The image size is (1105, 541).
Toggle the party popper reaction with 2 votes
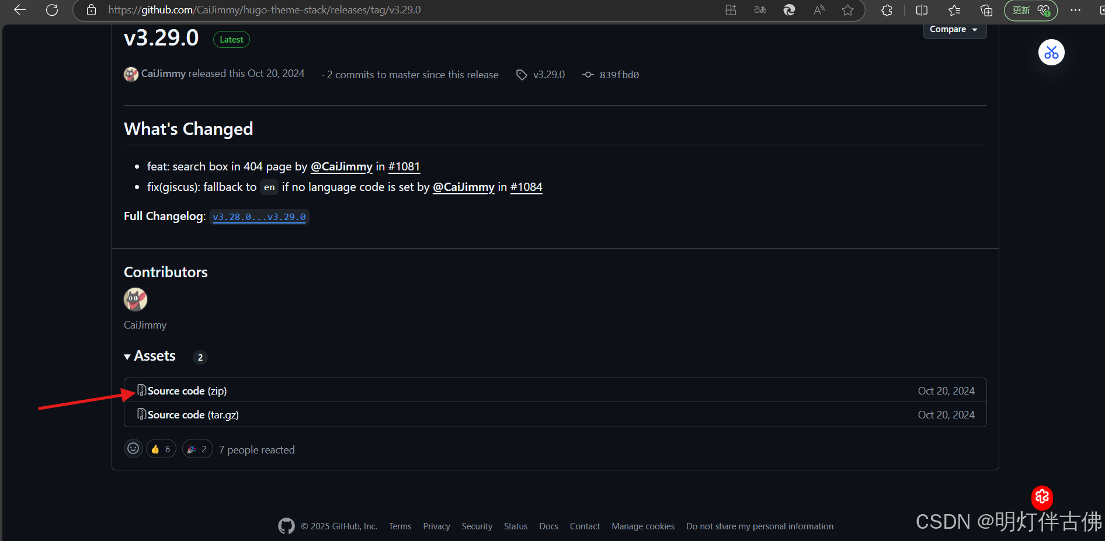(x=197, y=449)
